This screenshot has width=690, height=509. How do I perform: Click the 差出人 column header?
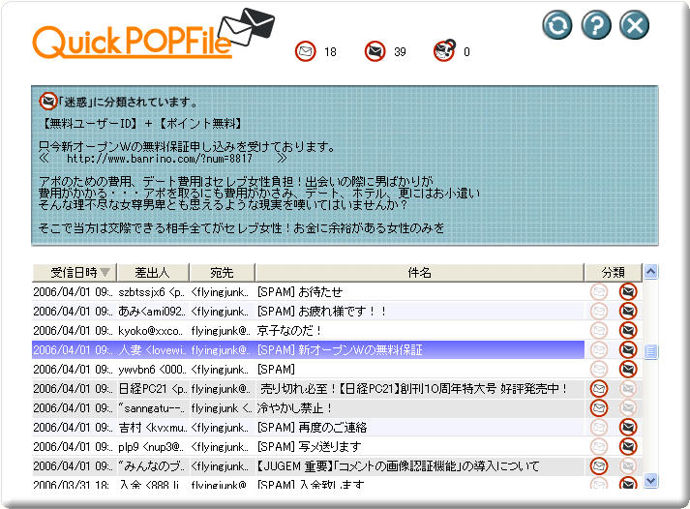152,272
